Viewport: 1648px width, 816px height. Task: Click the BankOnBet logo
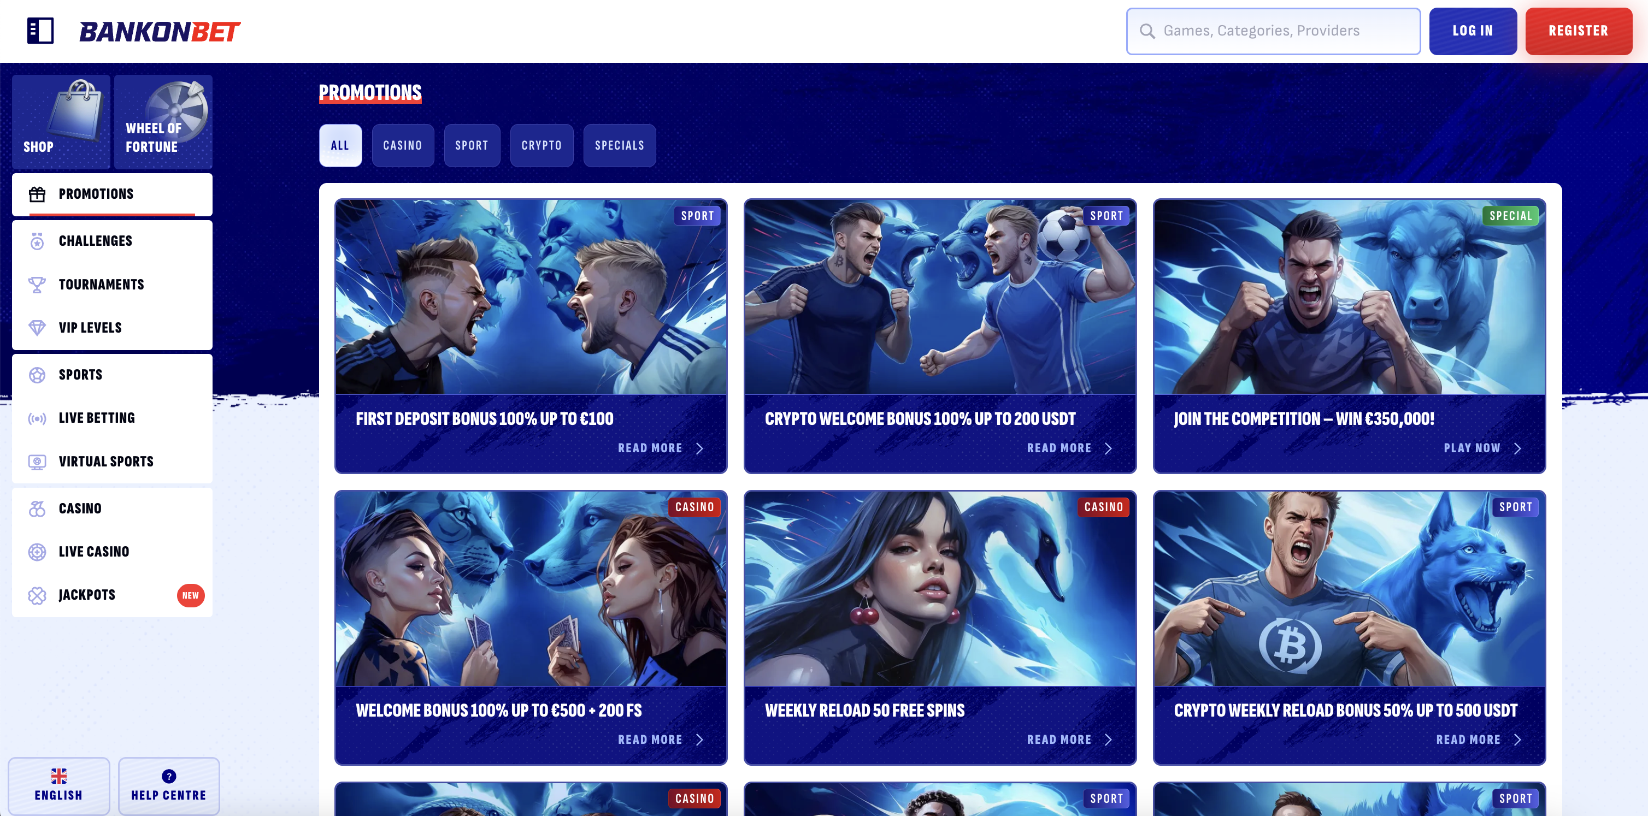160,31
